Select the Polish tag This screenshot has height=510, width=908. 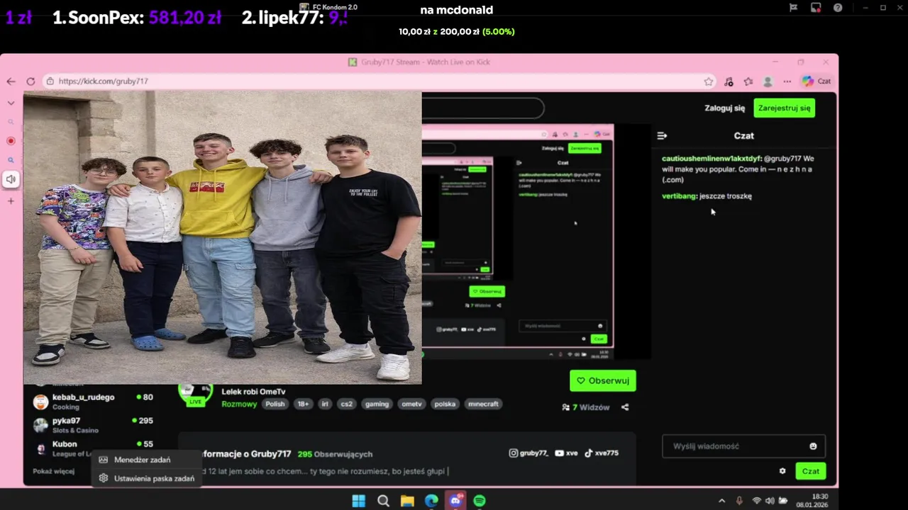(x=275, y=404)
